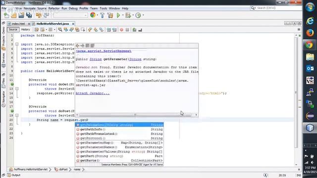
Task: Click the Redo toolbar icon
Action: click(46, 15)
